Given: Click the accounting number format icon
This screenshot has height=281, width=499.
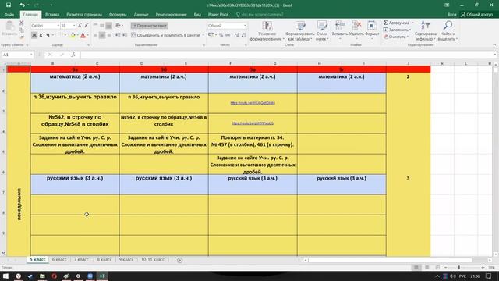Looking at the screenshot, I should tap(211, 35).
